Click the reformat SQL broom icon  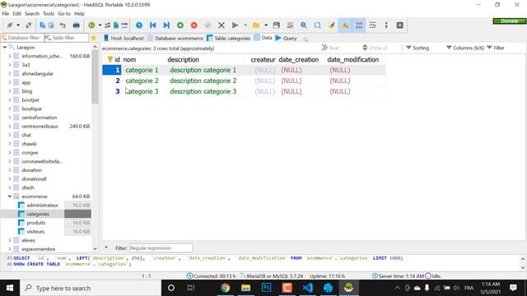point(331,25)
